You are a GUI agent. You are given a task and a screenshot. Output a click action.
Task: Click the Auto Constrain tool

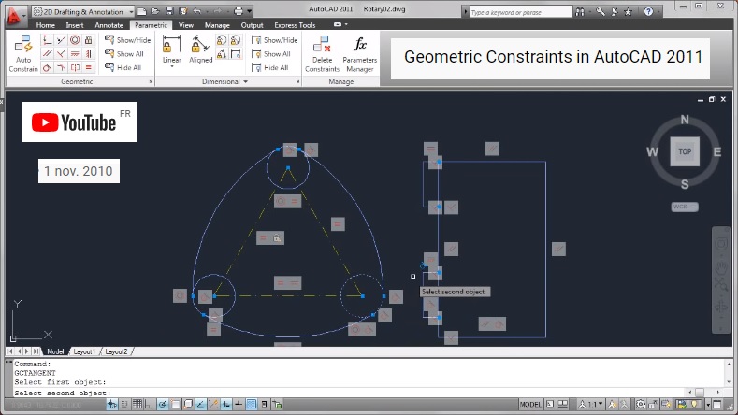point(23,53)
